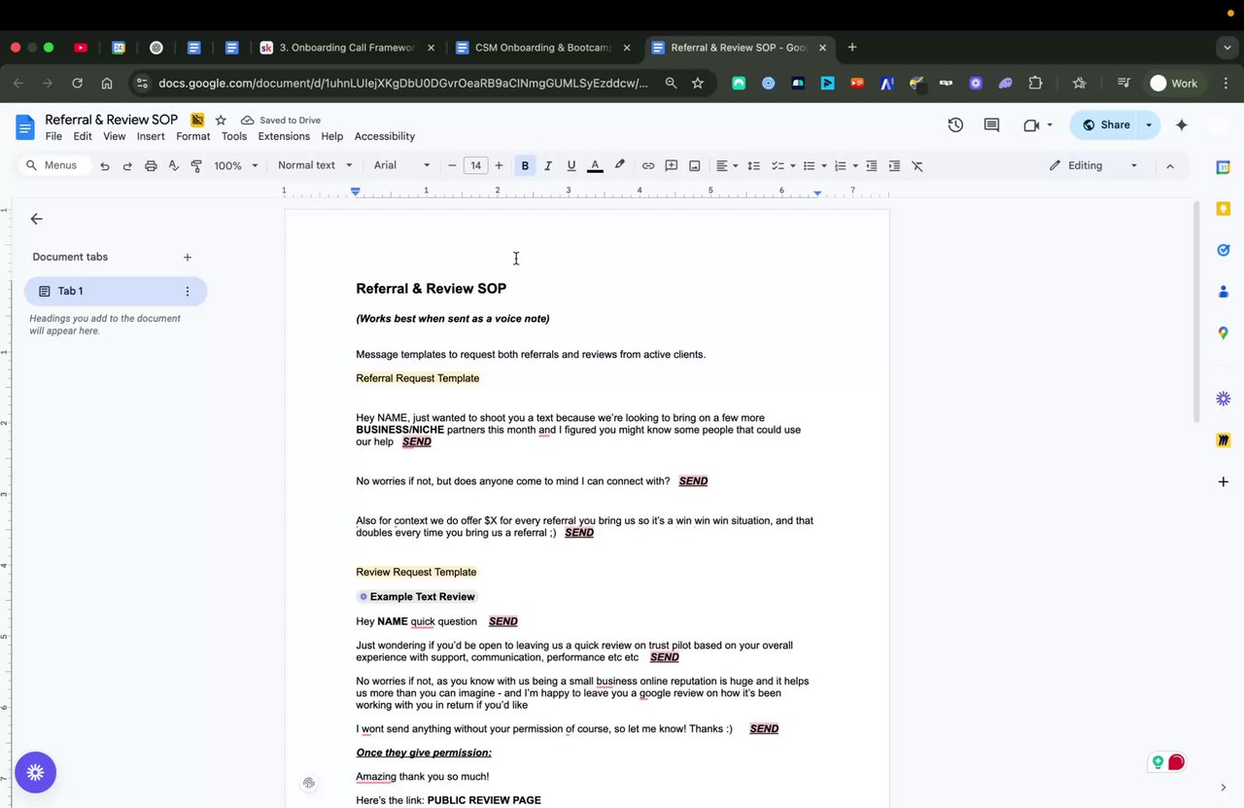Run spelling and grammar check

(x=174, y=166)
